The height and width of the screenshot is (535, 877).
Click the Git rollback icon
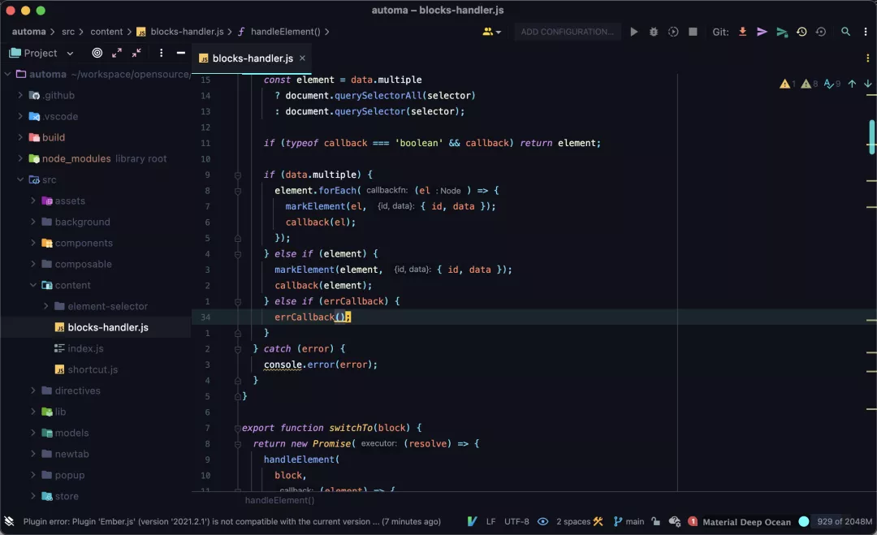821,32
